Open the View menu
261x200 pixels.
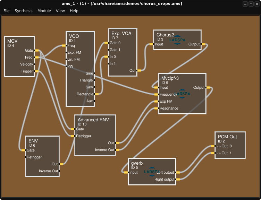click(60, 11)
